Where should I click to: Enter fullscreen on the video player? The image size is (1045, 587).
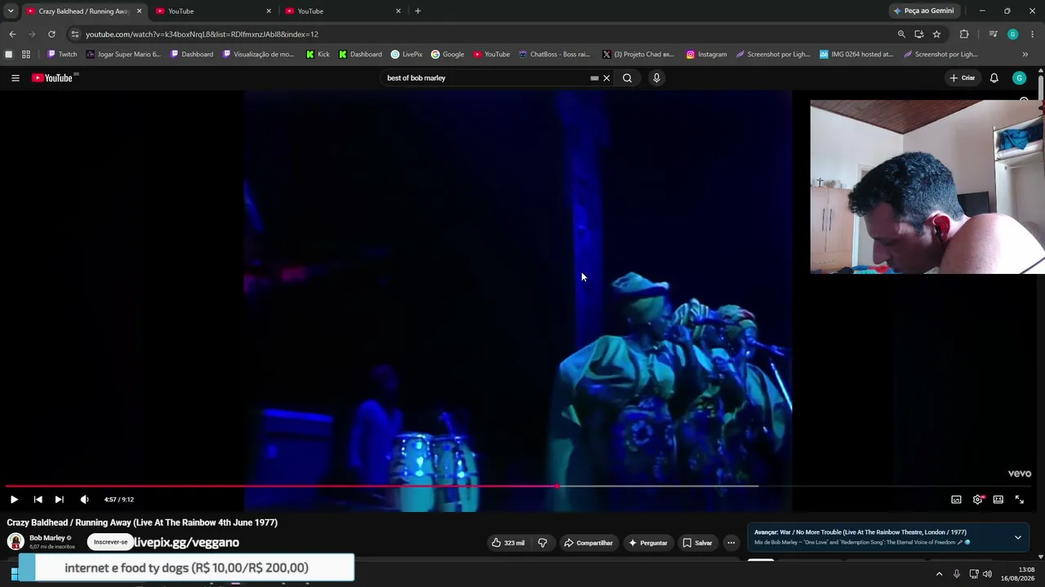tap(1019, 500)
